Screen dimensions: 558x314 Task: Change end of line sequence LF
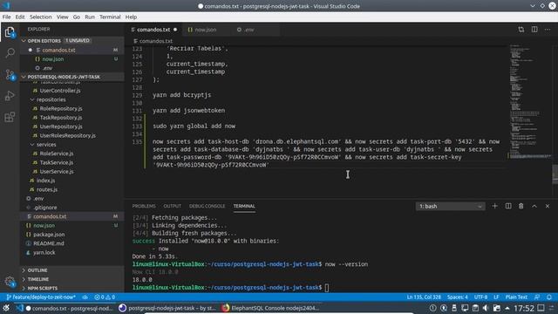point(496,297)
